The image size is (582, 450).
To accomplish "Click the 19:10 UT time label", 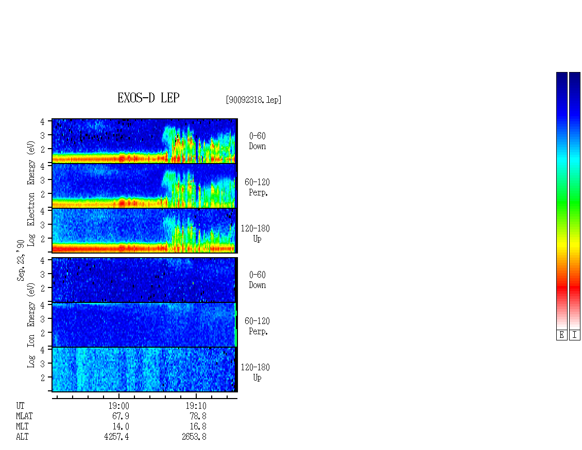I will coord(196,406).
